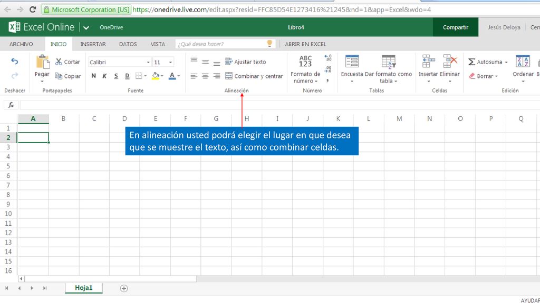Align text left

(x=194, y=76)
